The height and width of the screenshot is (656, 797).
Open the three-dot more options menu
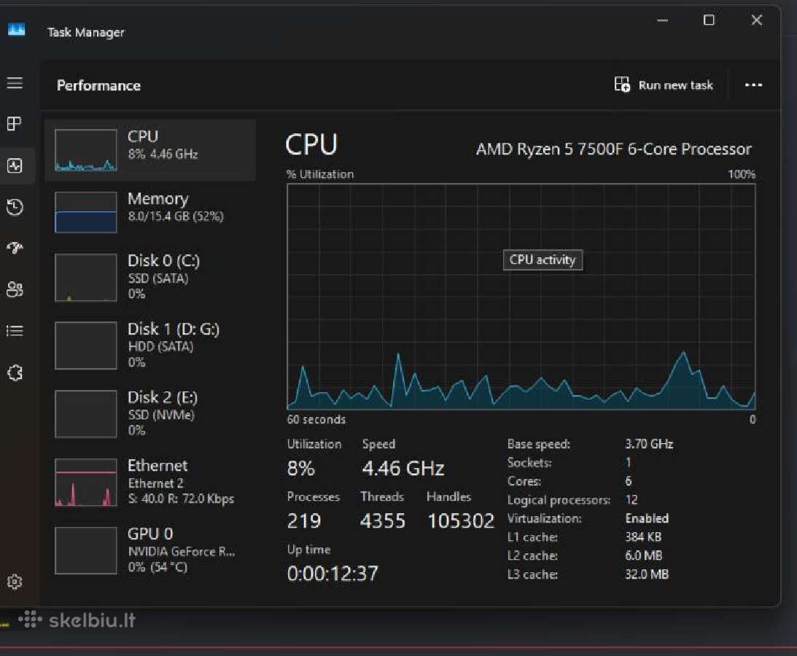[753, 85]
